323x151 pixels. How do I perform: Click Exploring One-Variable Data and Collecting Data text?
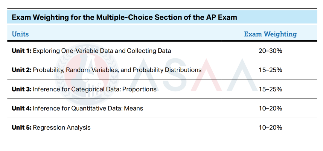(x=102, y=51)
